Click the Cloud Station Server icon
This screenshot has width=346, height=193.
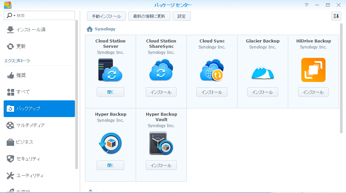tap(110, 70)
